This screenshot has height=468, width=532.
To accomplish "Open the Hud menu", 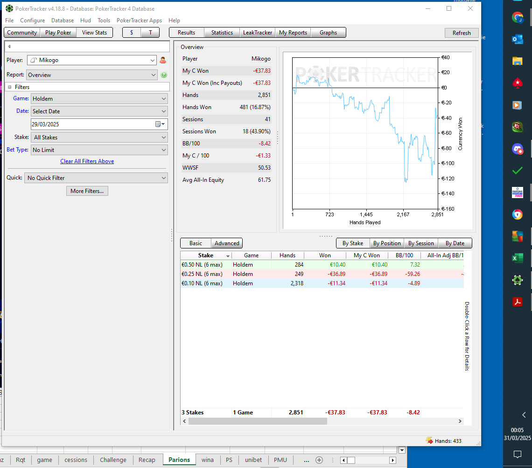I will 85,21.
